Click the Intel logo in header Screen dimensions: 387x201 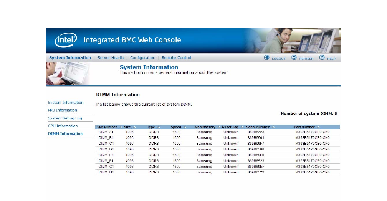tap(66, 40)
